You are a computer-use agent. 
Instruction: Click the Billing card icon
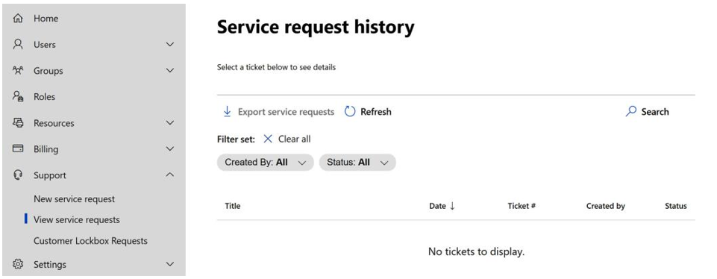[18, 148]
